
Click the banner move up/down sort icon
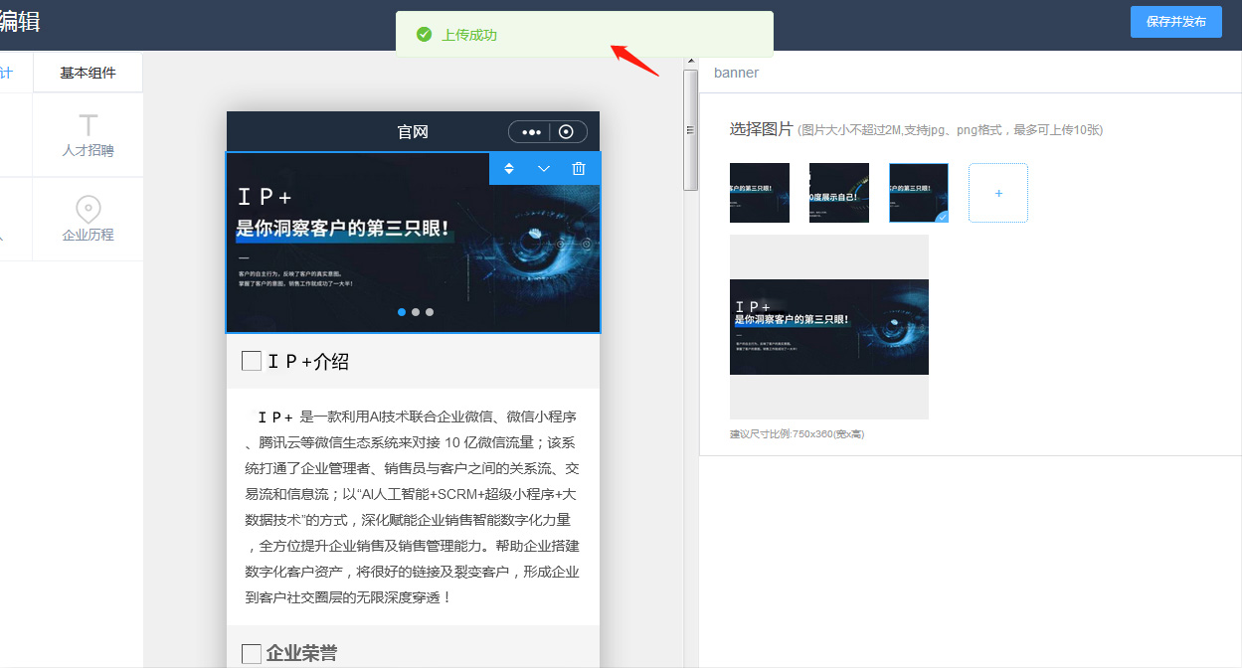pos(509,169)
